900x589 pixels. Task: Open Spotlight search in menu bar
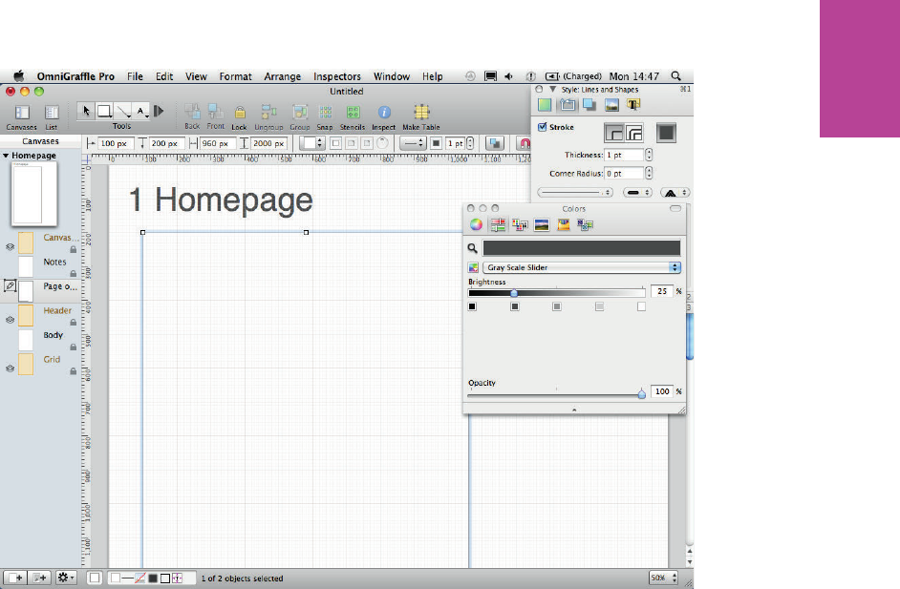pyautogui.click(x=676, y=75)
